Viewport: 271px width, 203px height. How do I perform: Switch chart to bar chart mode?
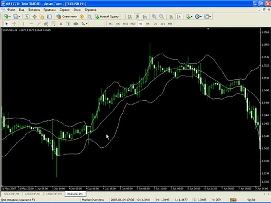click(130, 17)
